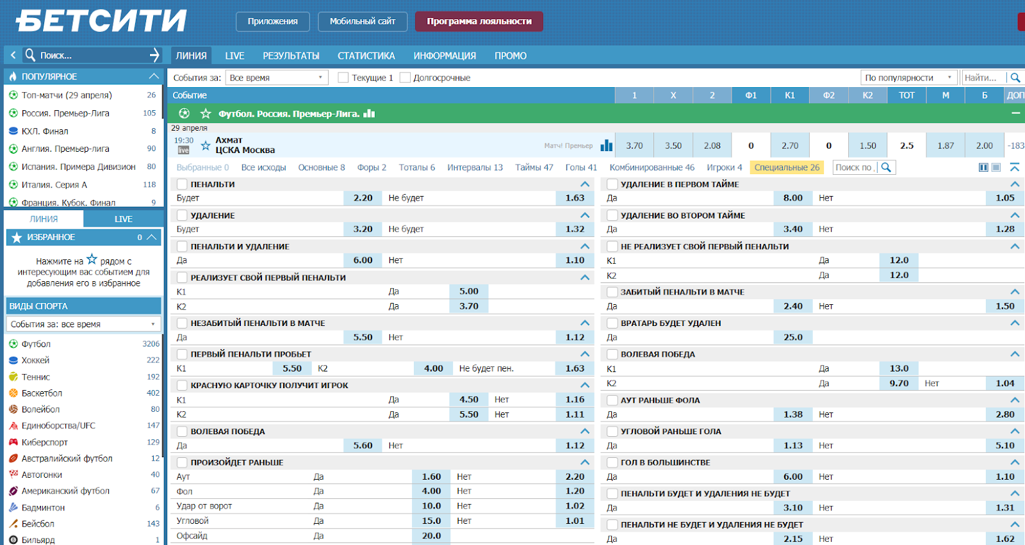Check the УДАЛЕНИЕ market checkbox

click(182, 215)
